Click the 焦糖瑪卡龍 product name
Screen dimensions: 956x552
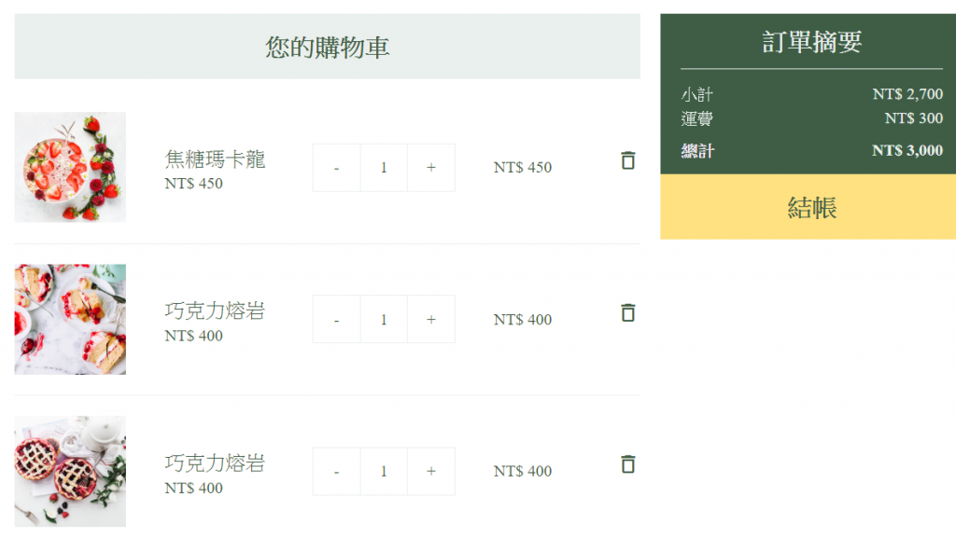215,159
